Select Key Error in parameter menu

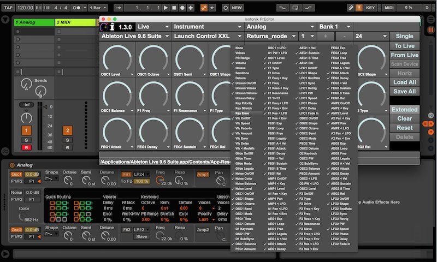pos(242,114)
